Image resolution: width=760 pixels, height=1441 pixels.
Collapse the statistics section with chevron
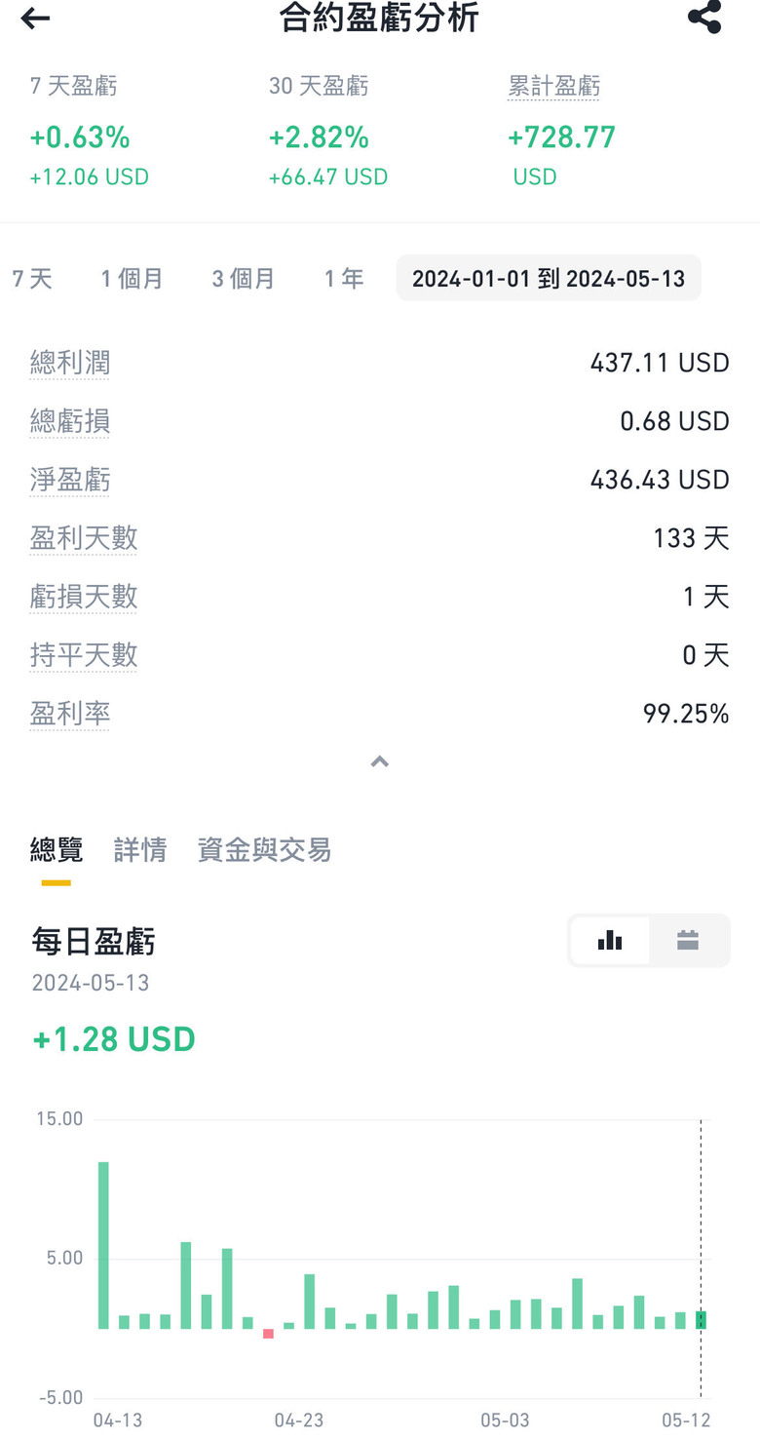pyautogui.click(x=380, y=761)
